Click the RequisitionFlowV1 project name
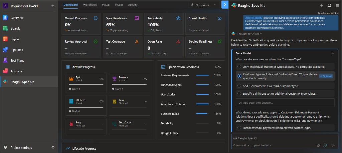342x153 pixels. point(24,6)
